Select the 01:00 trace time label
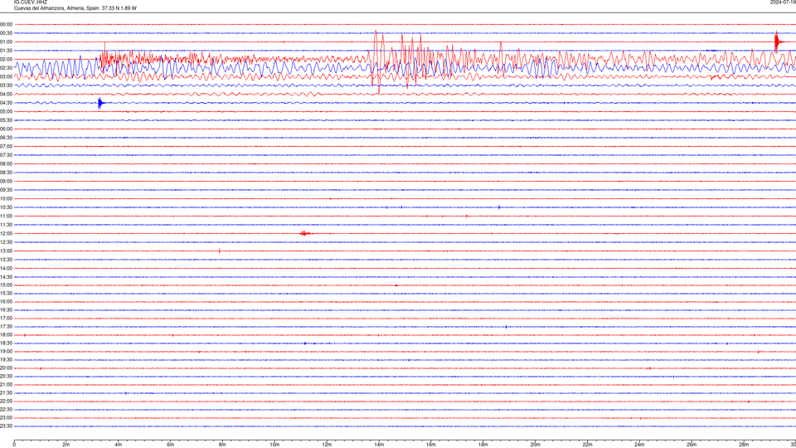 6,41
